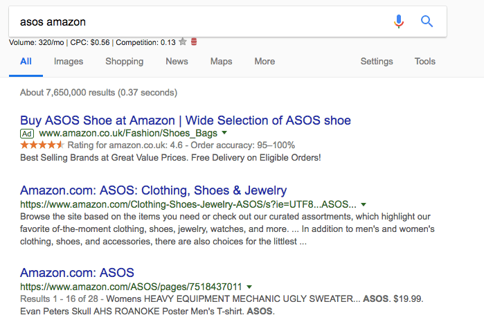The width and height of the screenshot is (484, 331).
Task: Click the voice search microphone icon
Action: point(399,21)
